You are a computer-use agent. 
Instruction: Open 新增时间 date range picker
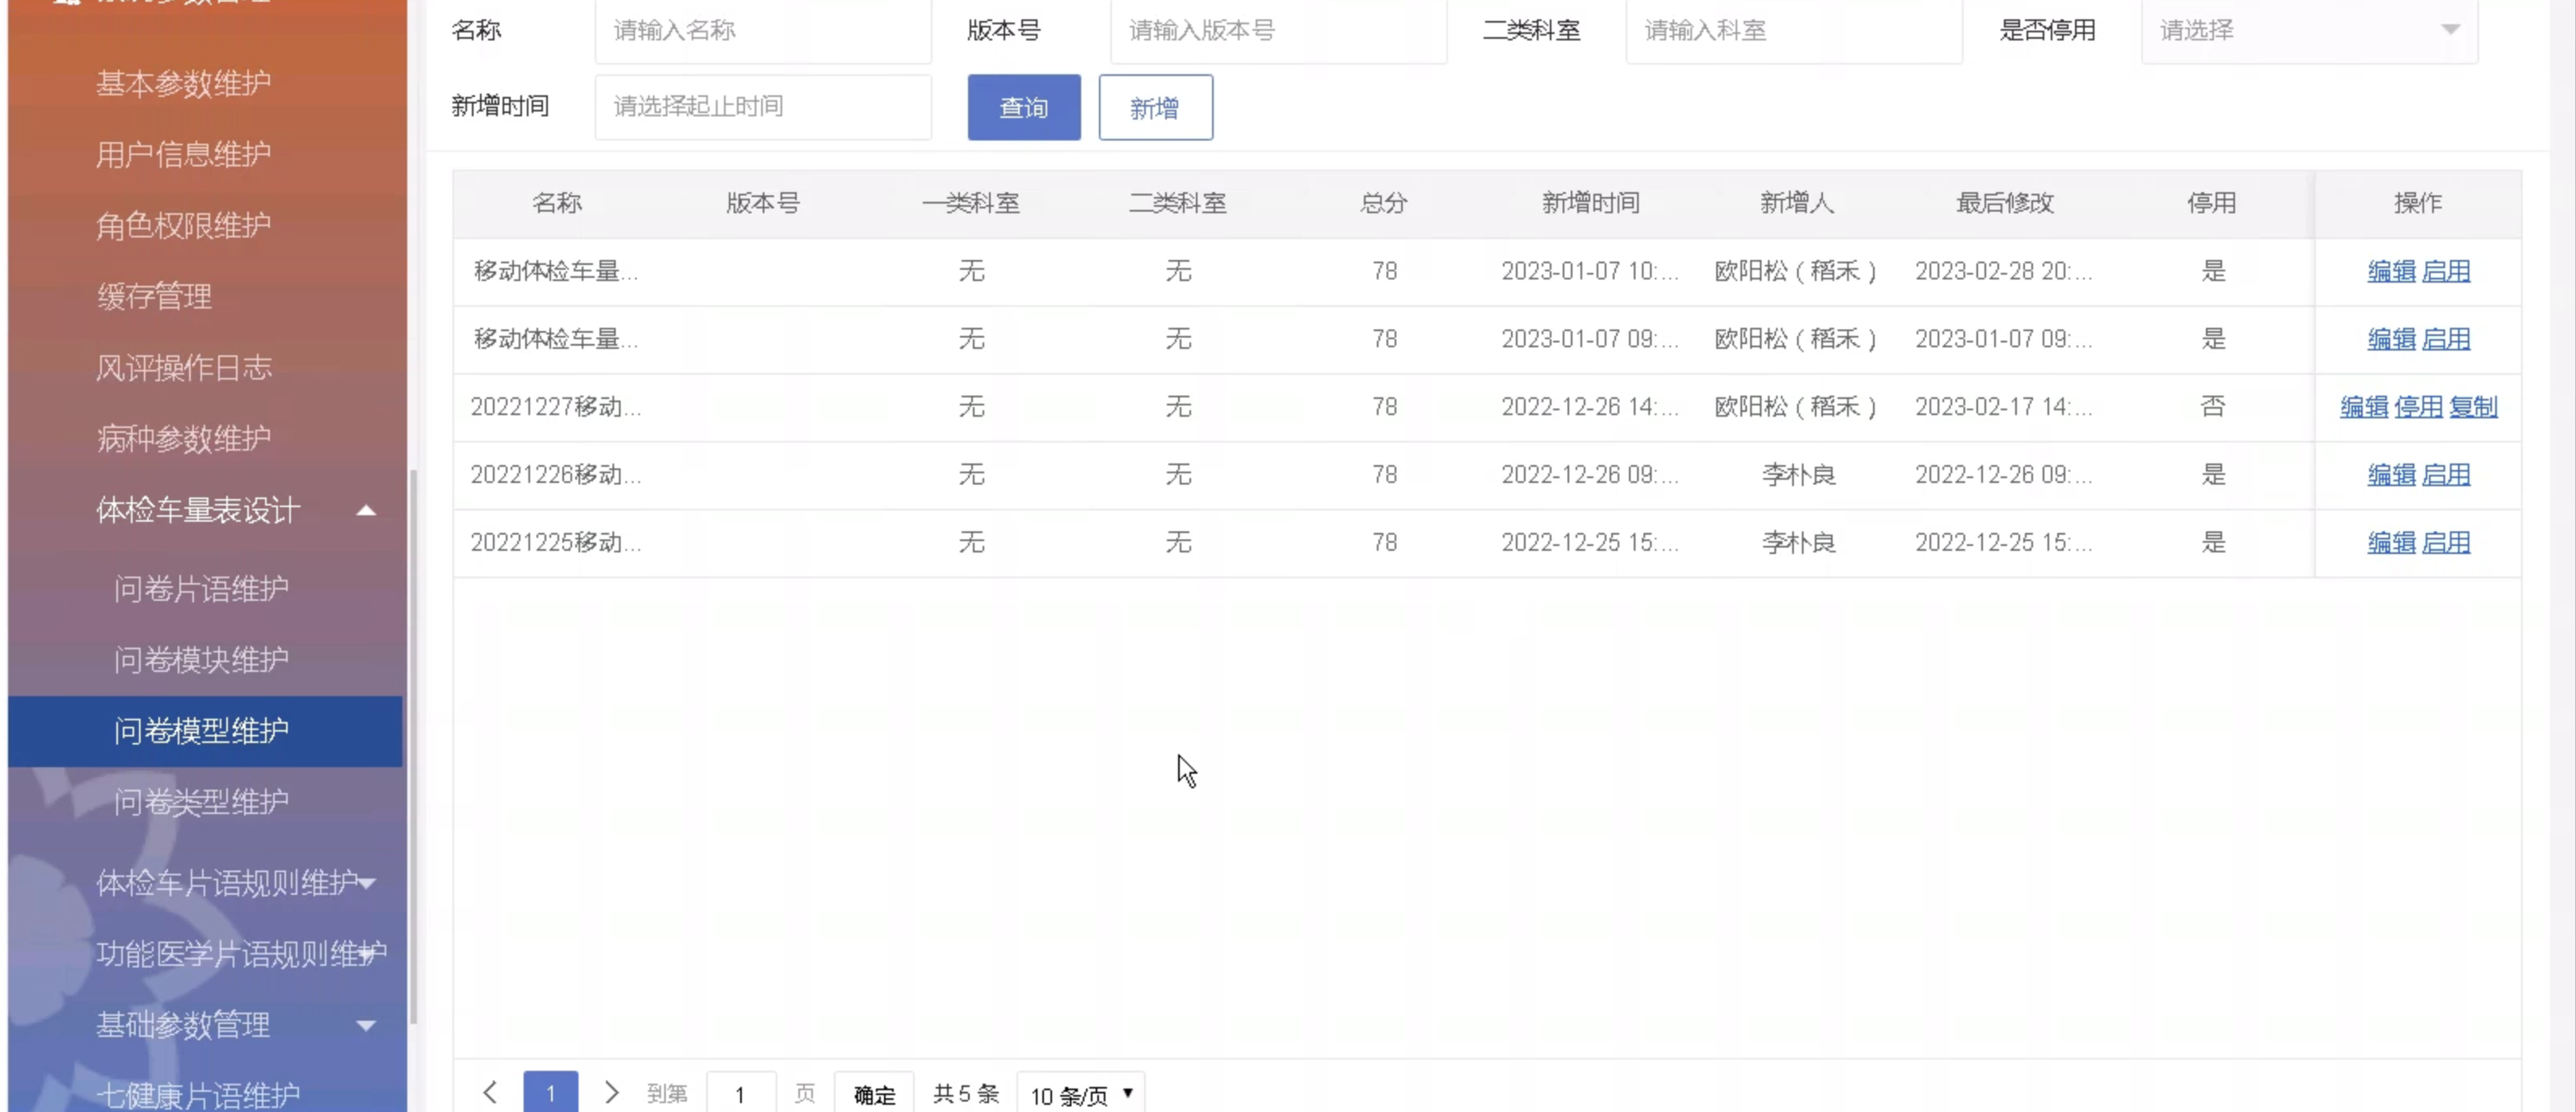(x=763, y=106)
